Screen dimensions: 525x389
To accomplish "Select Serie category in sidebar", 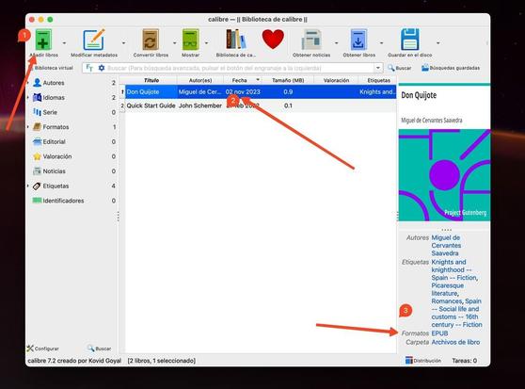I will pos(50,112).
